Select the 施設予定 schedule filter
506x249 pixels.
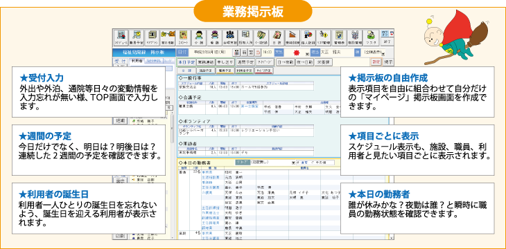coord(206,71)
